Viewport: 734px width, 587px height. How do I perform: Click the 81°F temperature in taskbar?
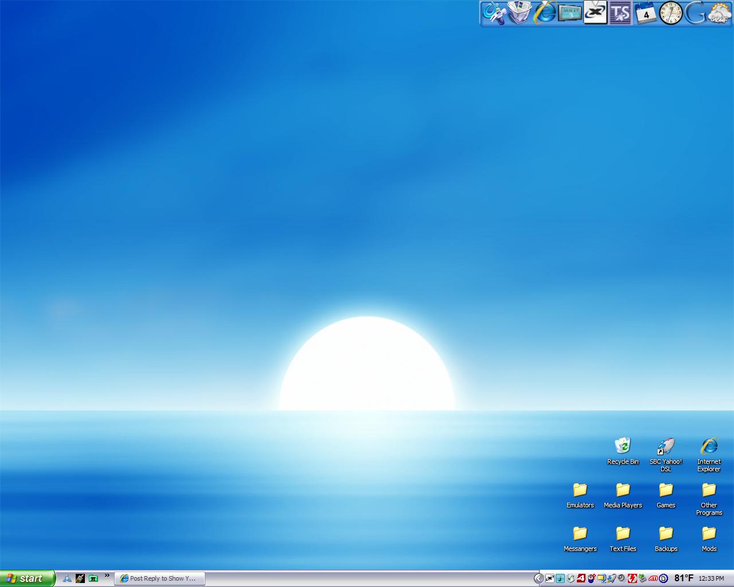point(684,578)
